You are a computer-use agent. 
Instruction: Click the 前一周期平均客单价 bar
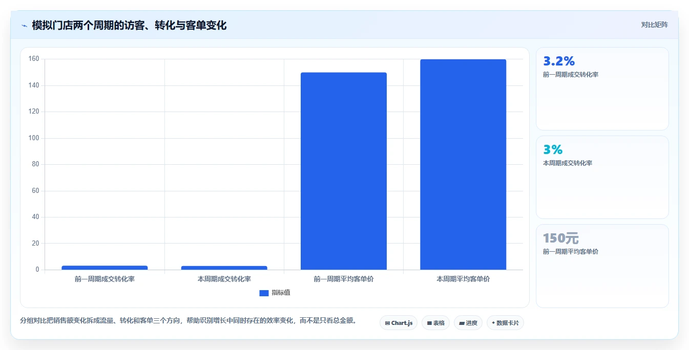[x=344, y=171]
